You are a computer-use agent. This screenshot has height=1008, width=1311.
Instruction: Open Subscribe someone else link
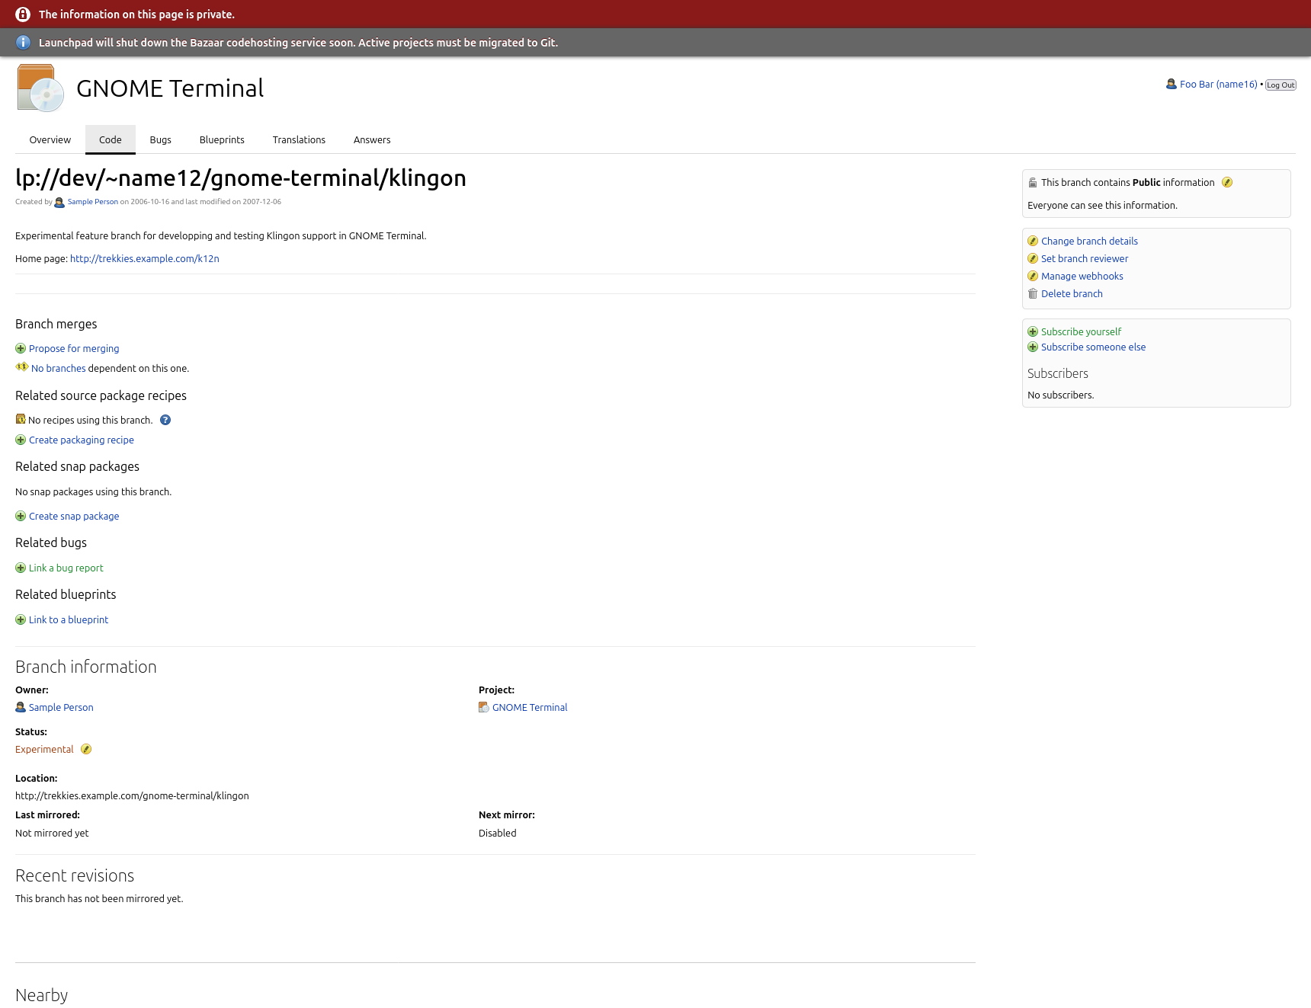pos(1093,347)
